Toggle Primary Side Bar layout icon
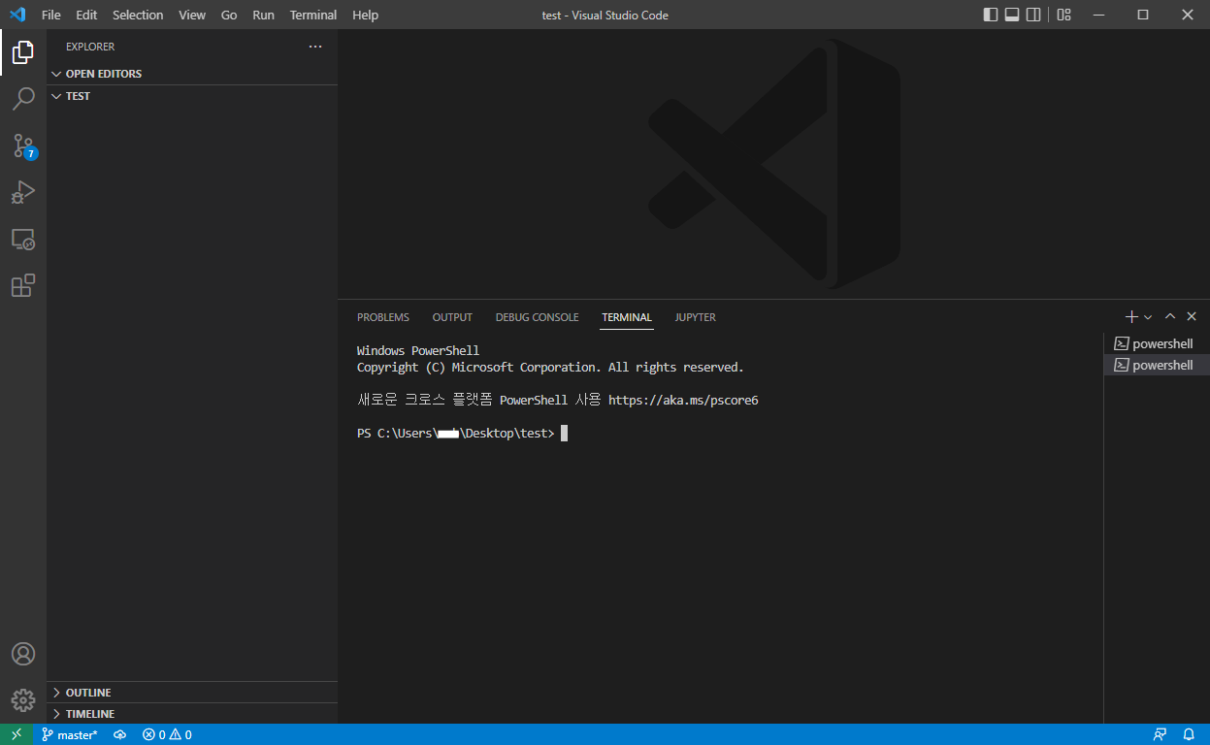 [x=991, y=15]
